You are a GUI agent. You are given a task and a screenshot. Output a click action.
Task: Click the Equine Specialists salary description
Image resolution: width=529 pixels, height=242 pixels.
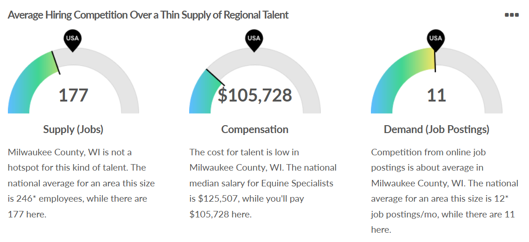pos(263,183)
